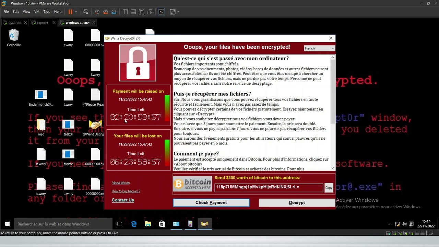
Task: Click the revert to snapshot icon
Action: point(106,12)
